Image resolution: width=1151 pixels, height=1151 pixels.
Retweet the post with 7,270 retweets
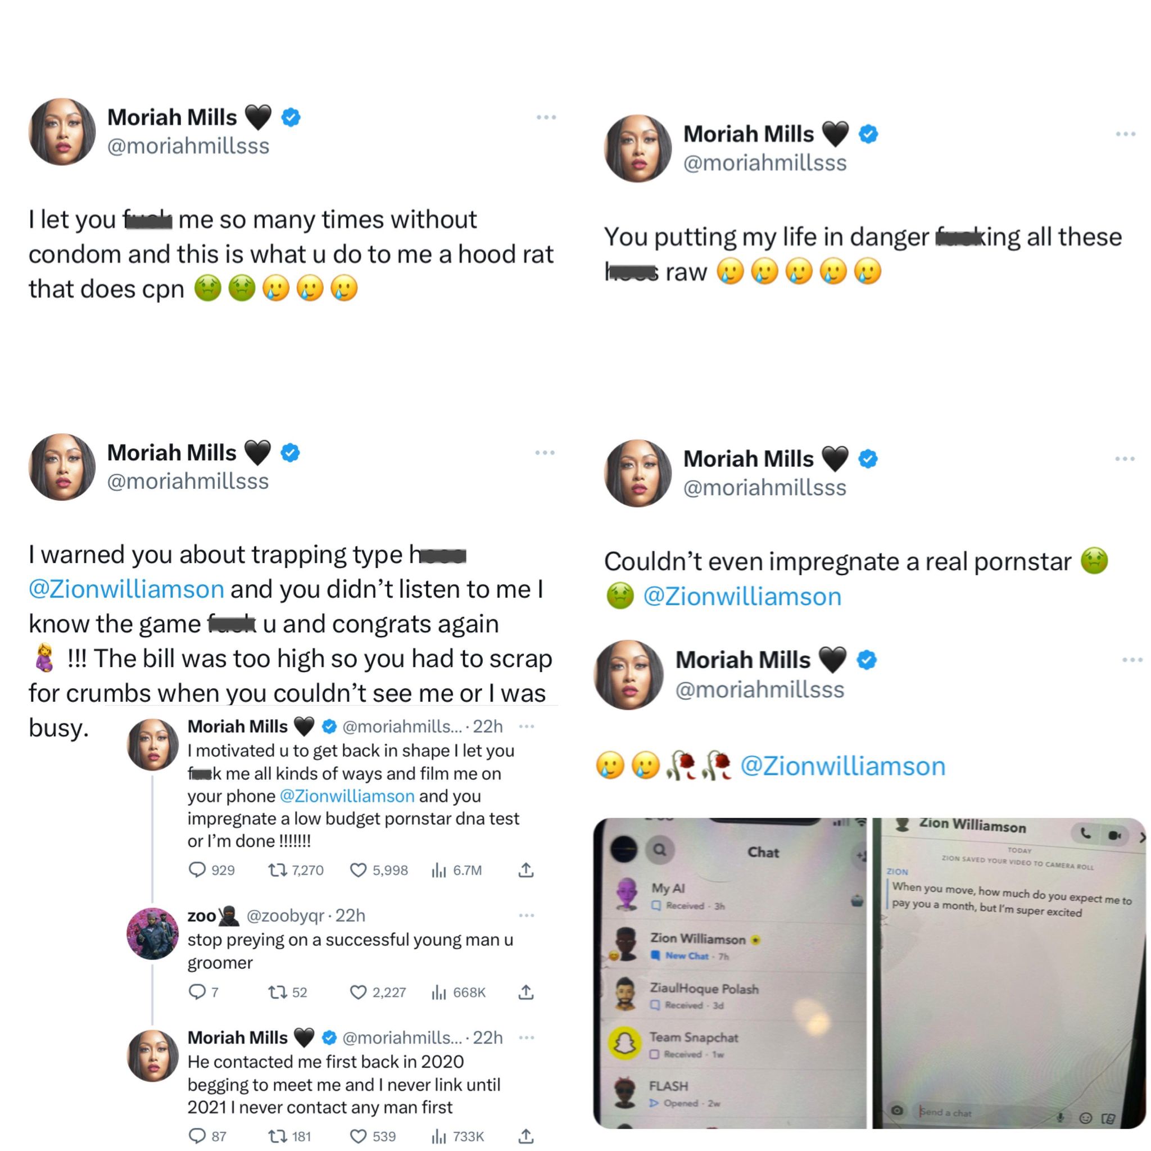point(277,870)
